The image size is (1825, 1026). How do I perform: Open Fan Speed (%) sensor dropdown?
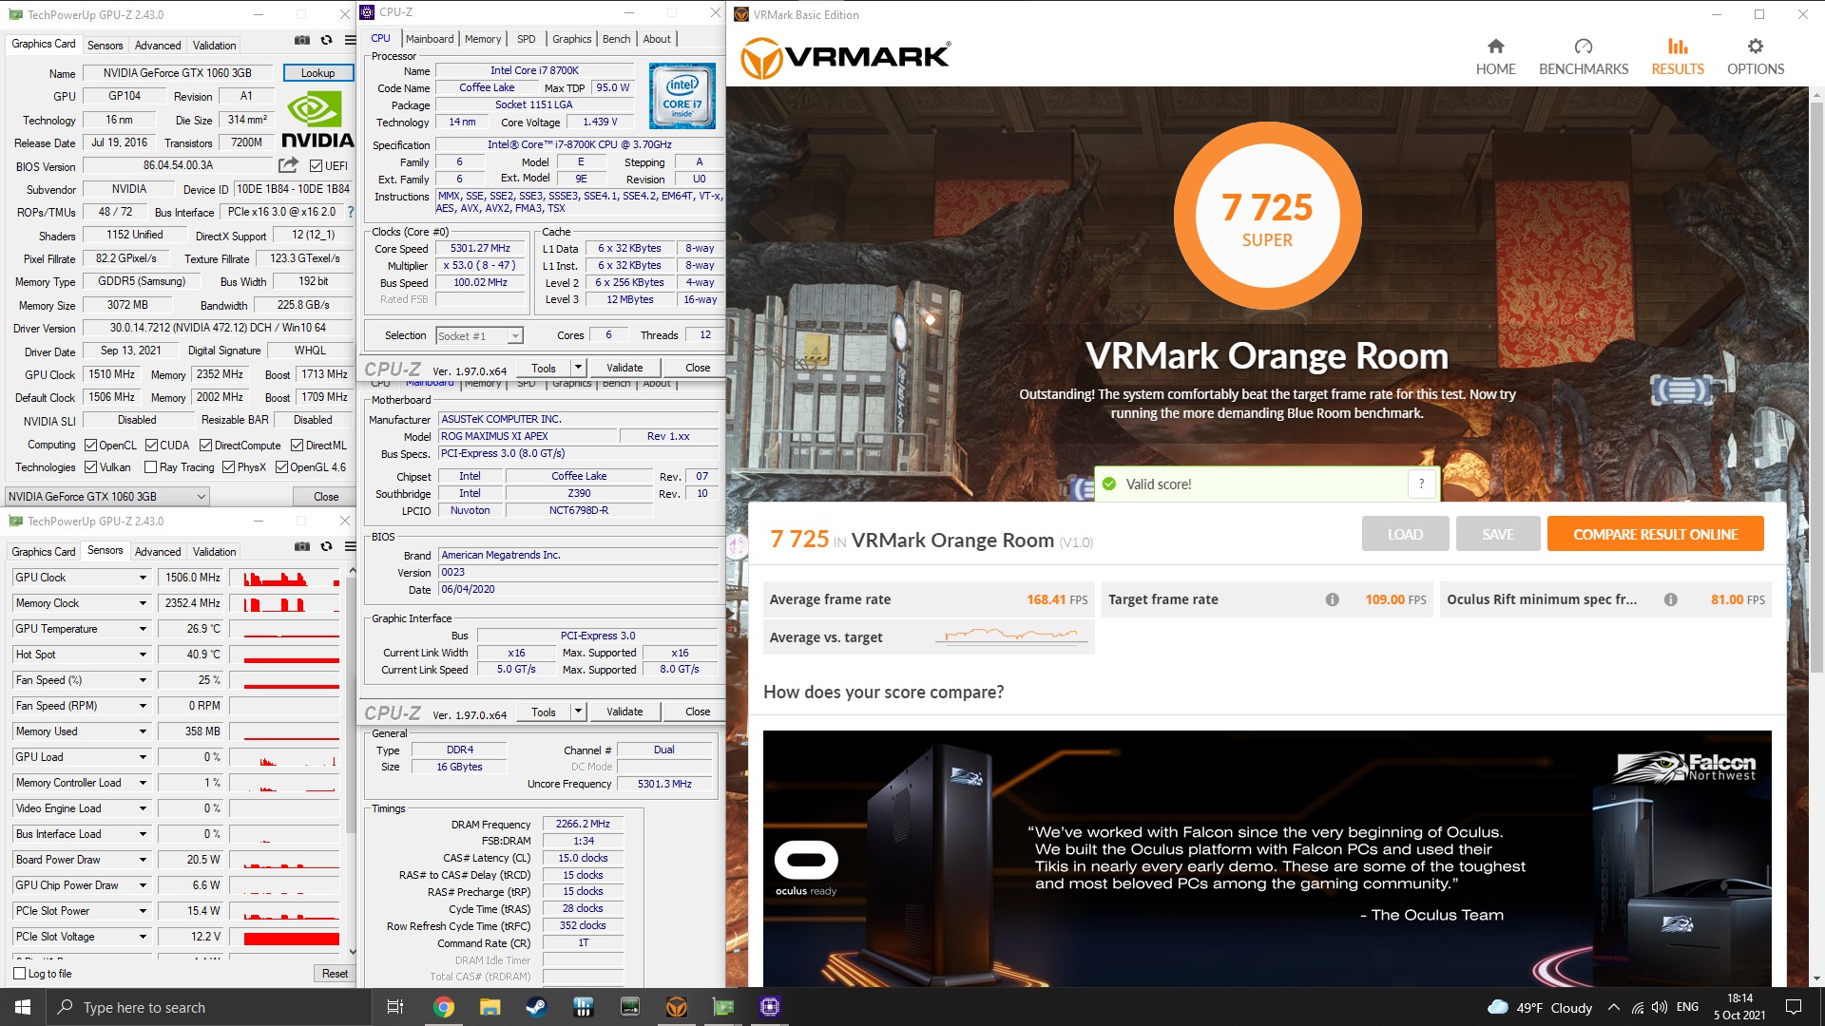(143, 680)
